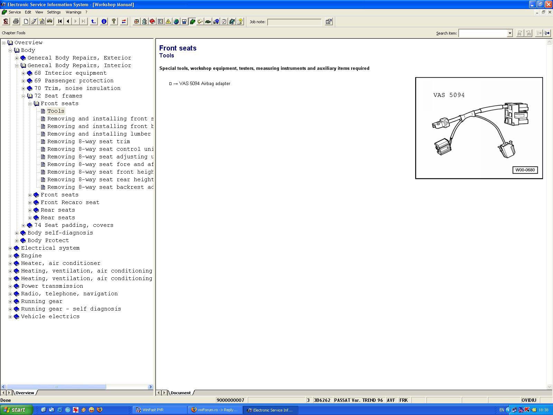The height and width of the screenshot is (415, 553).
Task: Click the yellow question mark help icon
Action: point(113,21)
